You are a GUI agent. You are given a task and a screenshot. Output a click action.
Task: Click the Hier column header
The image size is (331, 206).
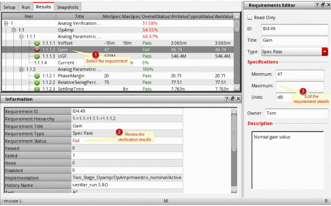coord(29,16)
